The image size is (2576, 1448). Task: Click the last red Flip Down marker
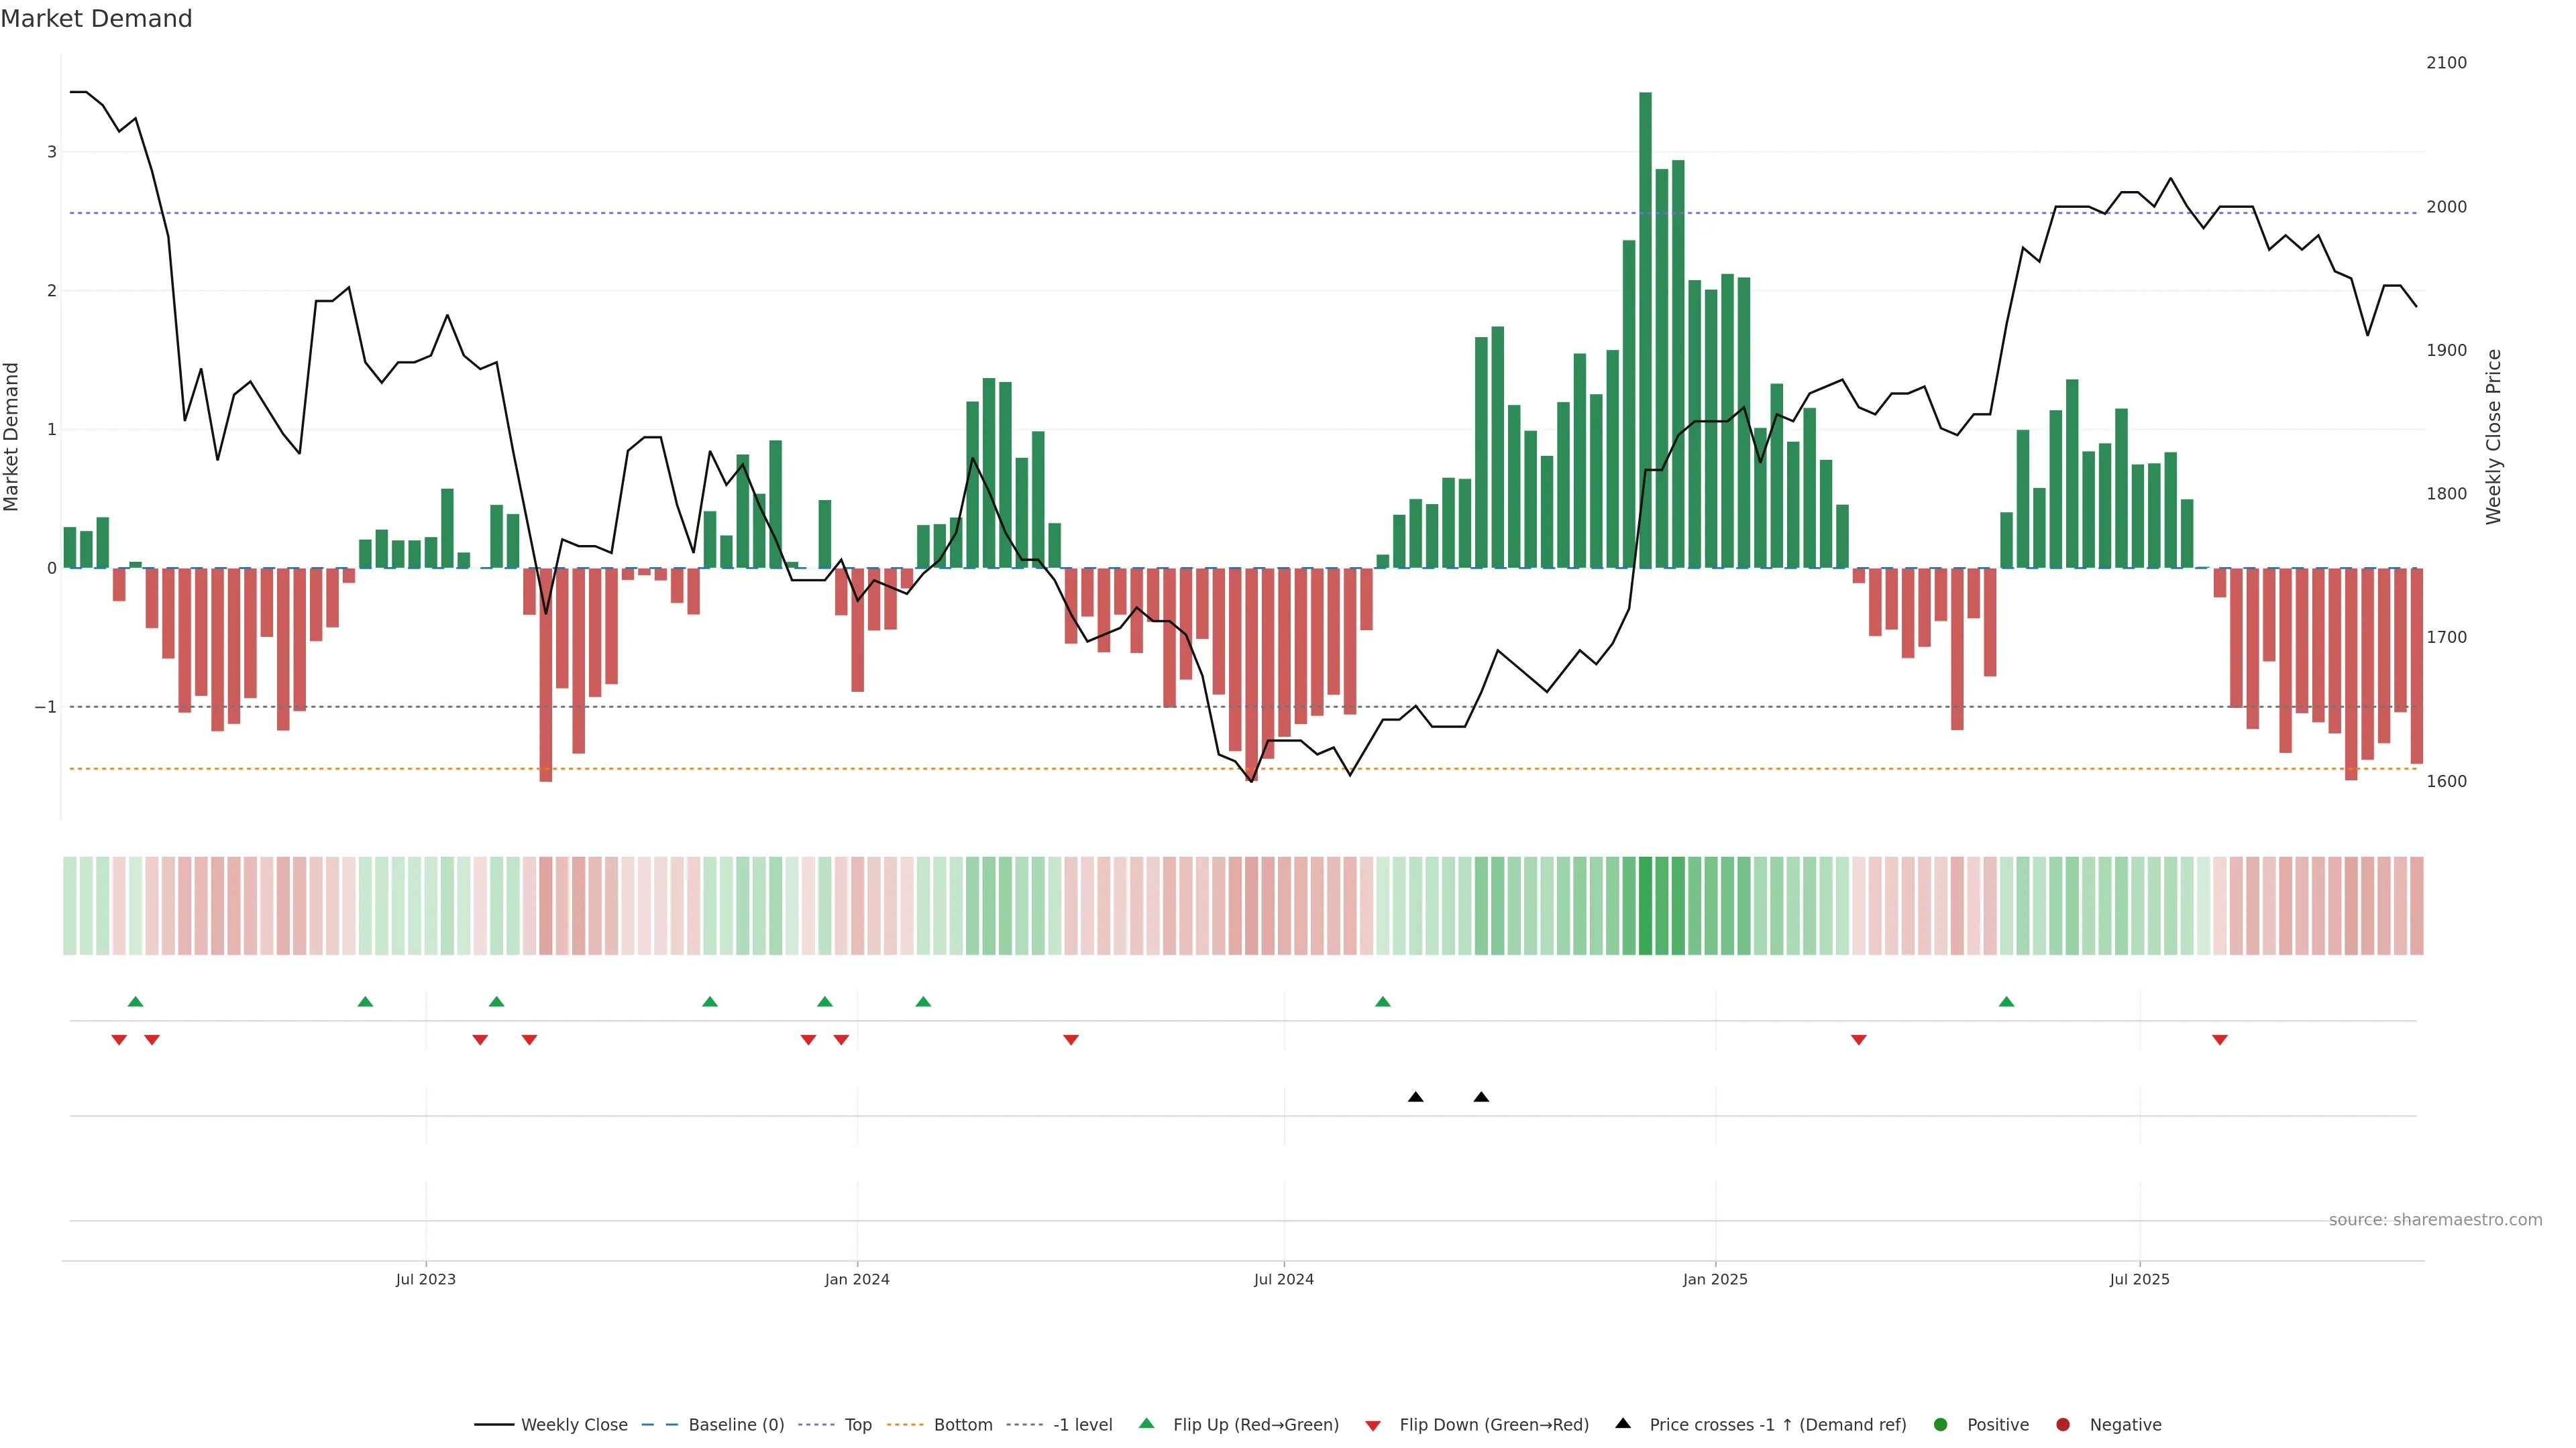pyautogui.click(x=2220, y=1040)
